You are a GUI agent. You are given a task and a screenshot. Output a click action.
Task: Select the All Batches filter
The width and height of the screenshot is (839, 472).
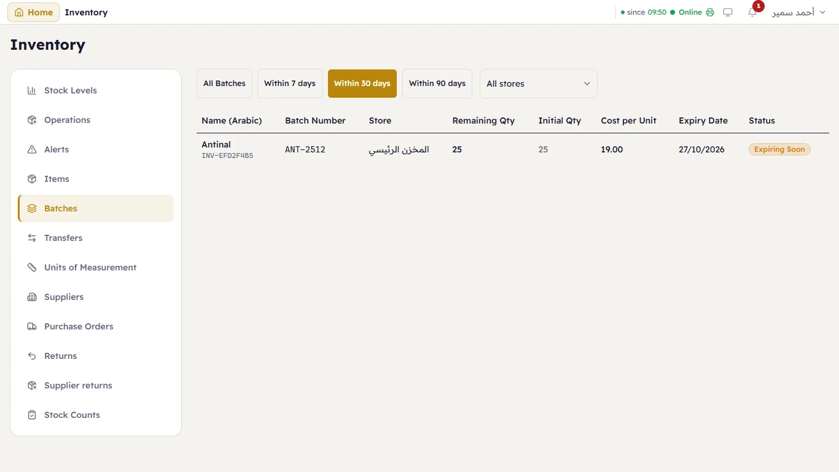[x=224, y=84]
